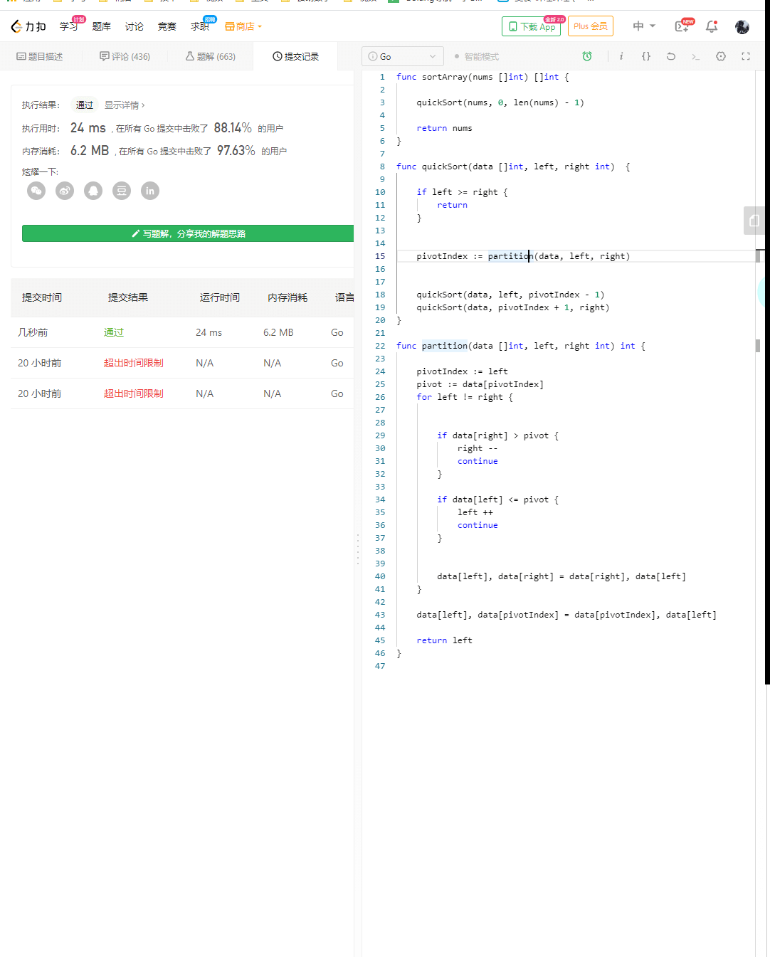
Task: Click the 24 ms runtime cell
Action: coord(209,332)
